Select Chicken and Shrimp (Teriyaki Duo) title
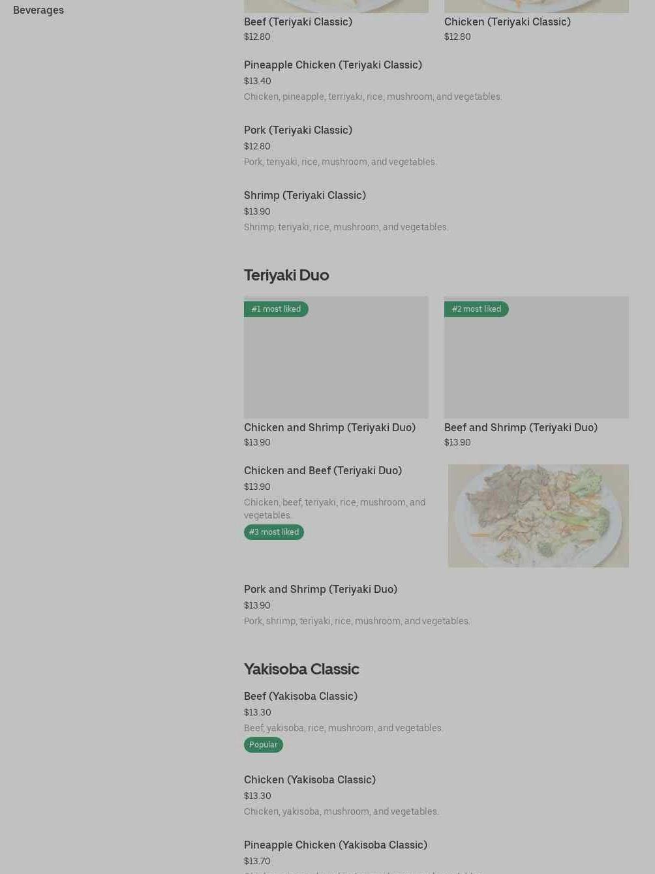Viewport: 655px width, 874px height. tap(329, 427)
